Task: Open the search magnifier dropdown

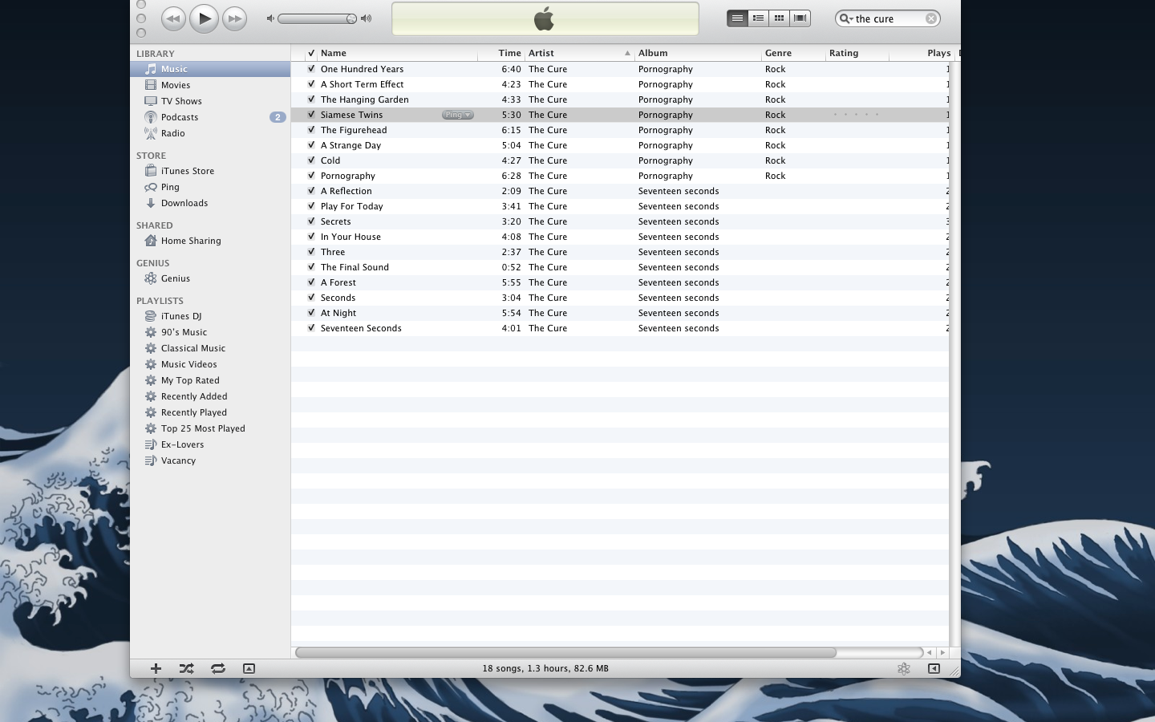Action: tap(845, 18)
